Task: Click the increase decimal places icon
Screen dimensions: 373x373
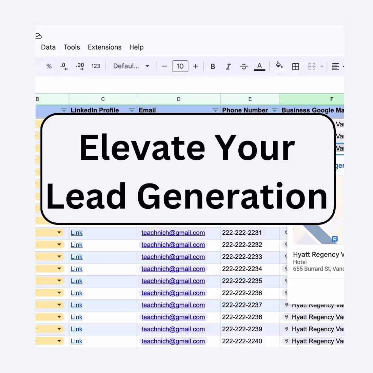Action: [80, 66]
